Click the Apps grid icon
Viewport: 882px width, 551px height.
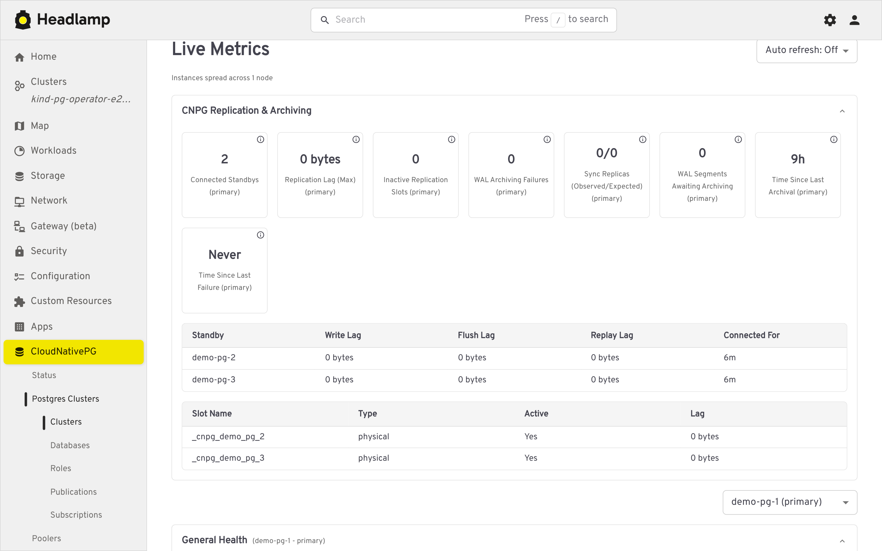click(x=19, y=327)
